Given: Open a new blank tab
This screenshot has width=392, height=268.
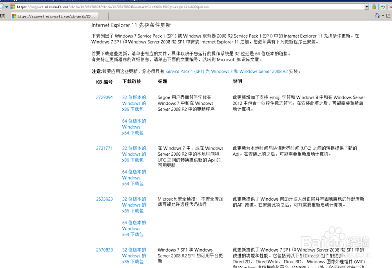Looking at the screenshot, I should pos(104,16).
